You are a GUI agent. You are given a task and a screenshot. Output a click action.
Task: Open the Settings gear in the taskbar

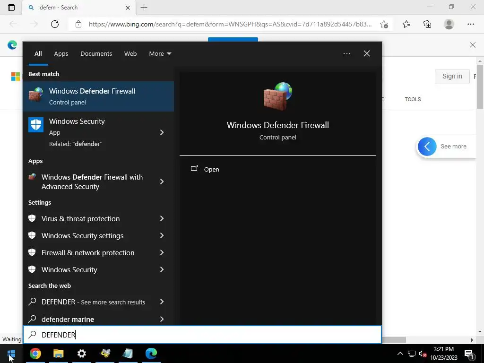tap(81, 354)
